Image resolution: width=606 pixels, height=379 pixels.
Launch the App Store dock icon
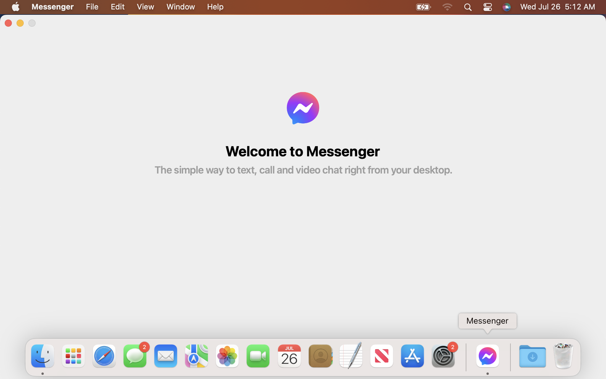412,356
